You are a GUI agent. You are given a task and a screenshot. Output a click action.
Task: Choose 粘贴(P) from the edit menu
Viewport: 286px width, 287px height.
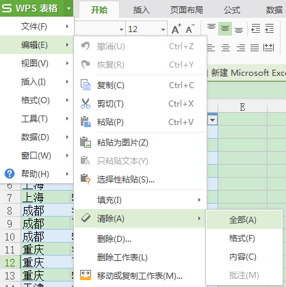[x=140, y=122]
